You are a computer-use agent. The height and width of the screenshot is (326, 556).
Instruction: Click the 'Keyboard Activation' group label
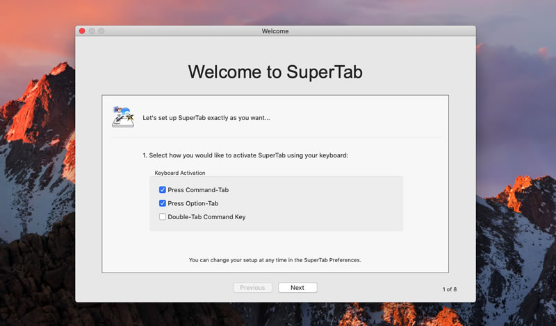tap(180, 173)
